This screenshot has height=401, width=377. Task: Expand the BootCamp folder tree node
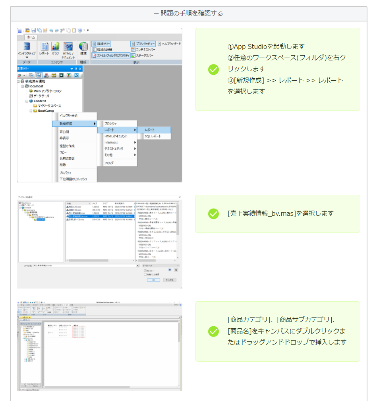click(31, 111)
